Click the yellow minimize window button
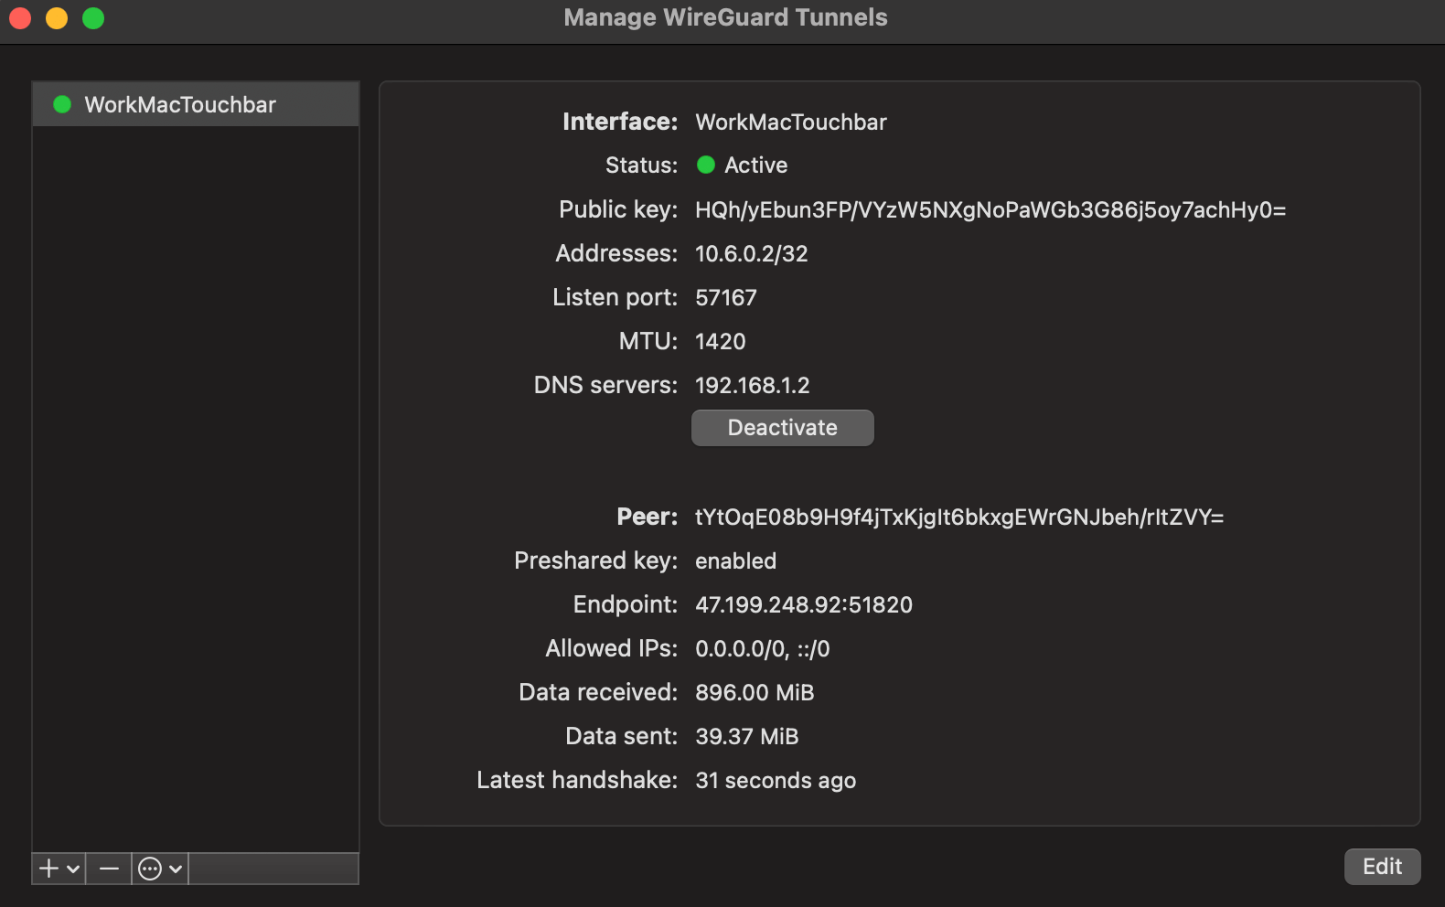The image size is (1445, 907). (57, 18)
